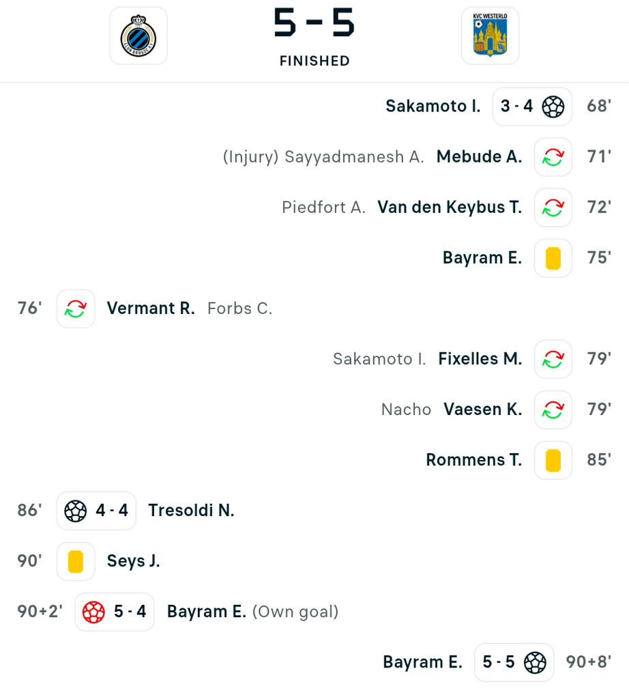
Task: Click the Fixelles substitution icon at 79'
Action: coord(553,359)
